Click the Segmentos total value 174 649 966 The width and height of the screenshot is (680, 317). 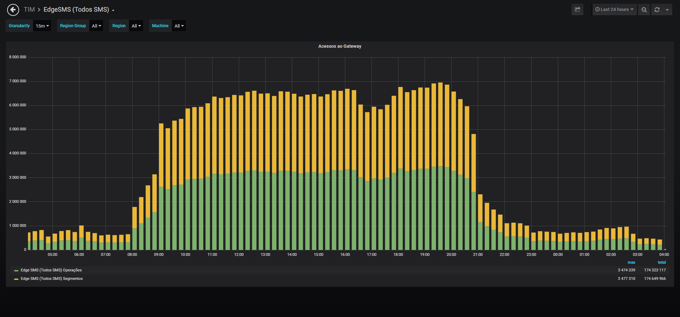pos(655,278)
